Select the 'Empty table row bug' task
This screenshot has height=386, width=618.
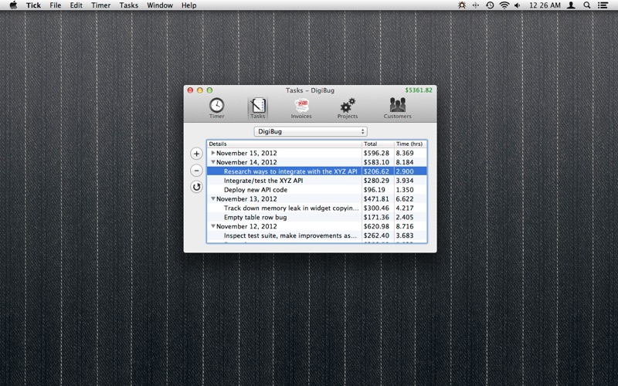[x=256, y=217]
